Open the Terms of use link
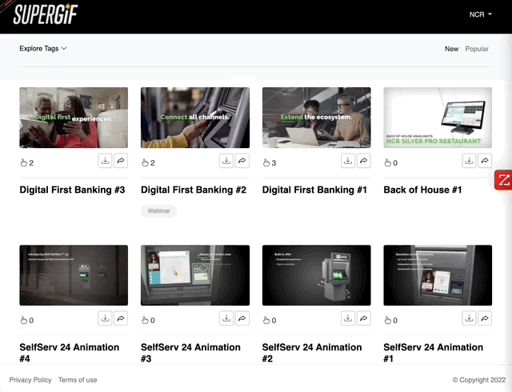 [78, 380]
